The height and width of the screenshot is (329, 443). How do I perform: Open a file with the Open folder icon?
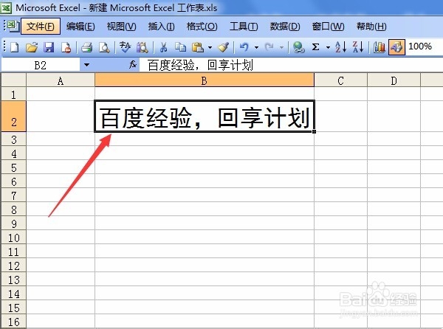(32, 46)
